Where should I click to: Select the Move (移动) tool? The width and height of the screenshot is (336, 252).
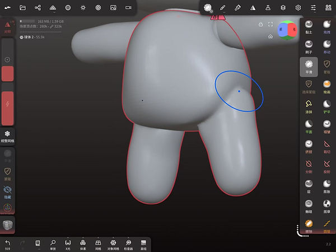[x=326, y=47]
